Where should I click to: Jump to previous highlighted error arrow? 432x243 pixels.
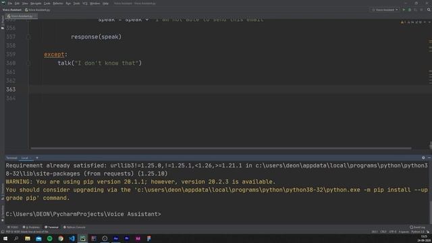click(x=425, y=22)
